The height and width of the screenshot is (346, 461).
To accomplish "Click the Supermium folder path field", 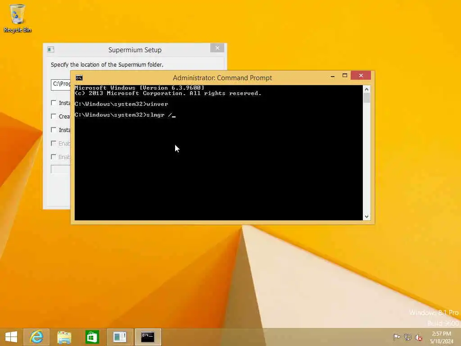I will [61, 85].
